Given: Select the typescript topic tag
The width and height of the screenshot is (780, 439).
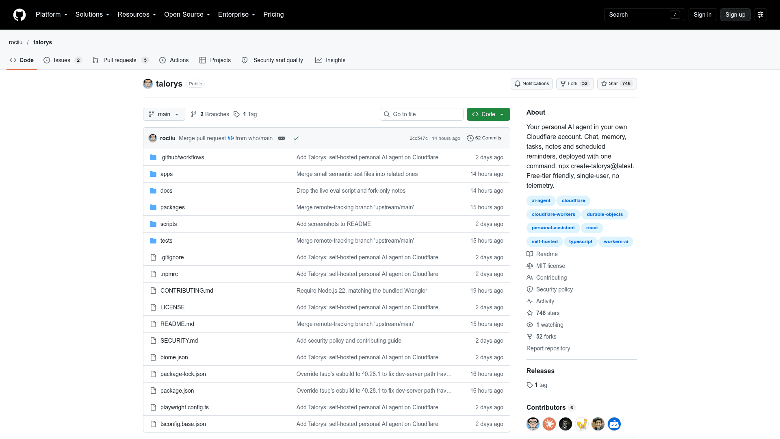Looking at the screenshot, I should 581,241.
